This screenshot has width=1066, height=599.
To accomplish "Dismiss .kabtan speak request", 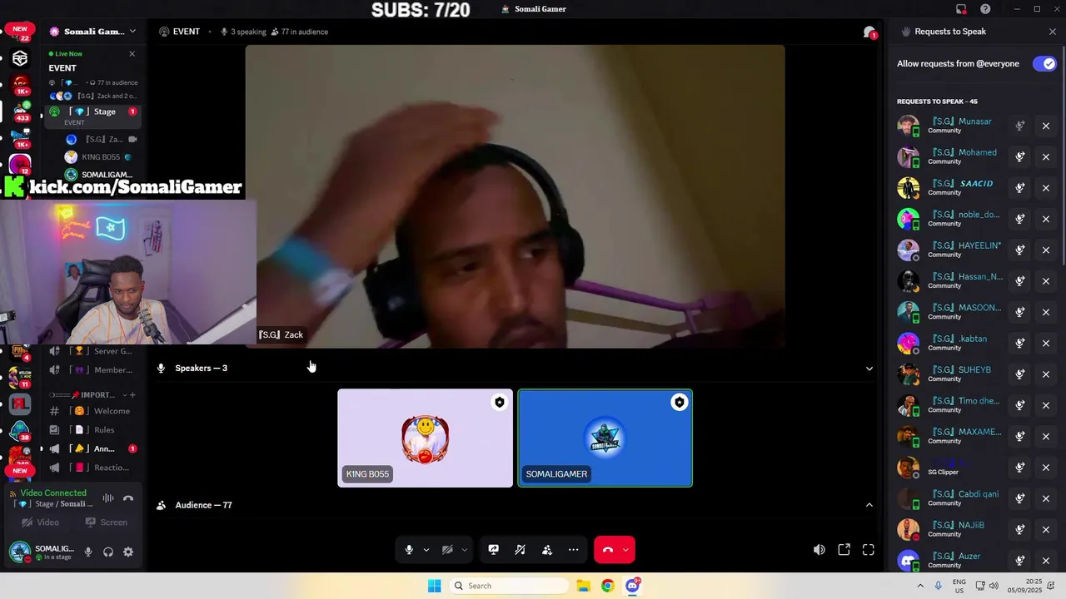I will tap(1046, 343).
